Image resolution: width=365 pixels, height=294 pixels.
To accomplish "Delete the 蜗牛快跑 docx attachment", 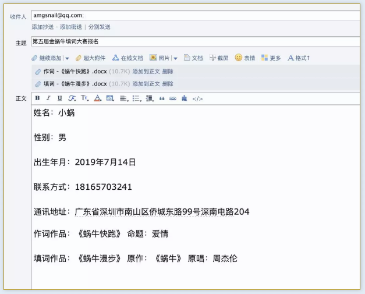I will [x=168, y=72].
